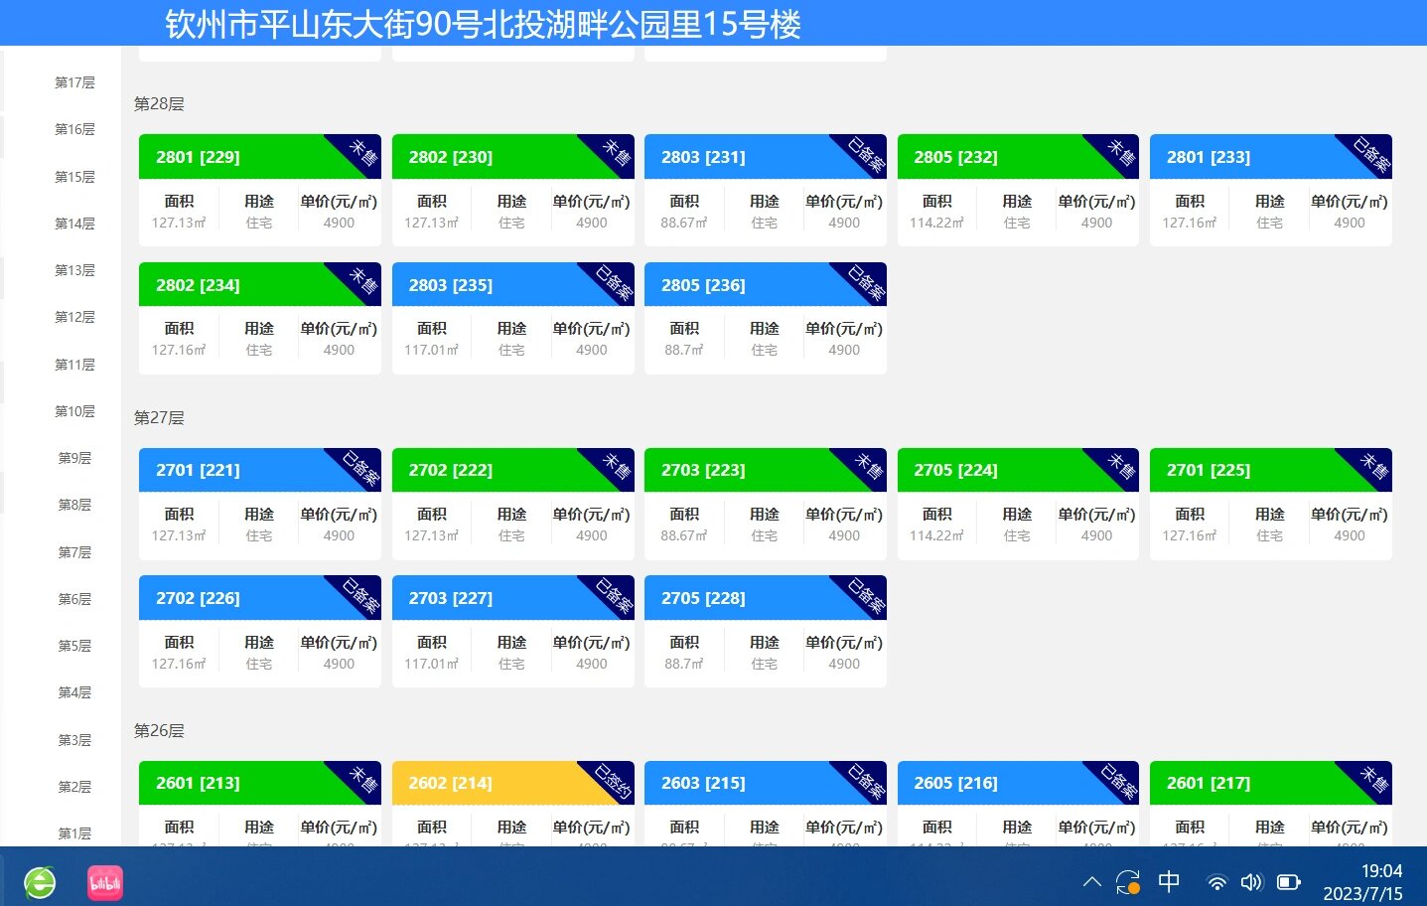Select 第17层 in the floor sidebar
The height and width of the screenshot is (906, 1427).
point(74,82)
